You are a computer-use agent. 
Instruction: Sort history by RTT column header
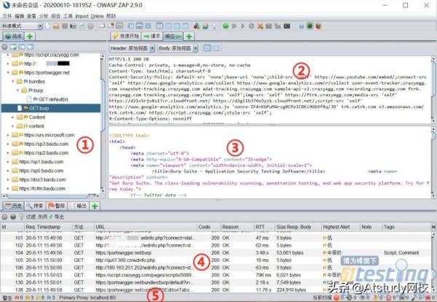[264, 227]
